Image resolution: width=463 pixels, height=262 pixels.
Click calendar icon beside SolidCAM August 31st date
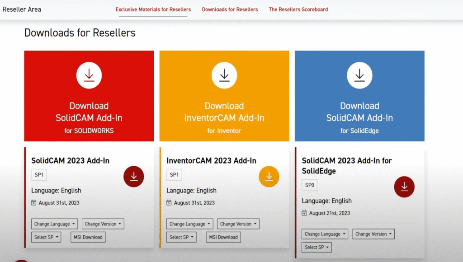click(33, 203)
